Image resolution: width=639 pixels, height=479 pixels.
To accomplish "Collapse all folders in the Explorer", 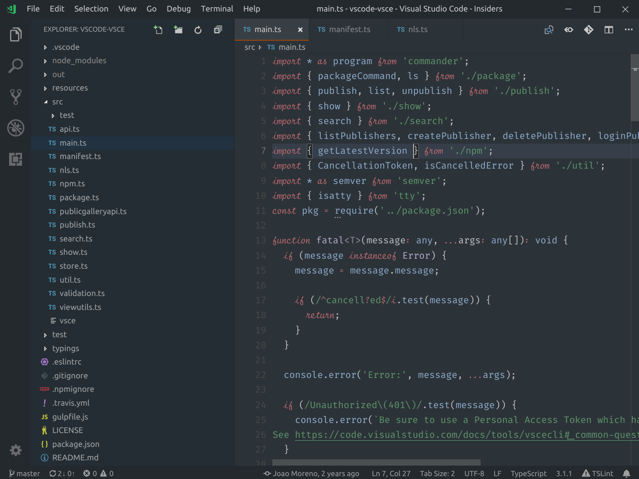I will (218, 29).
